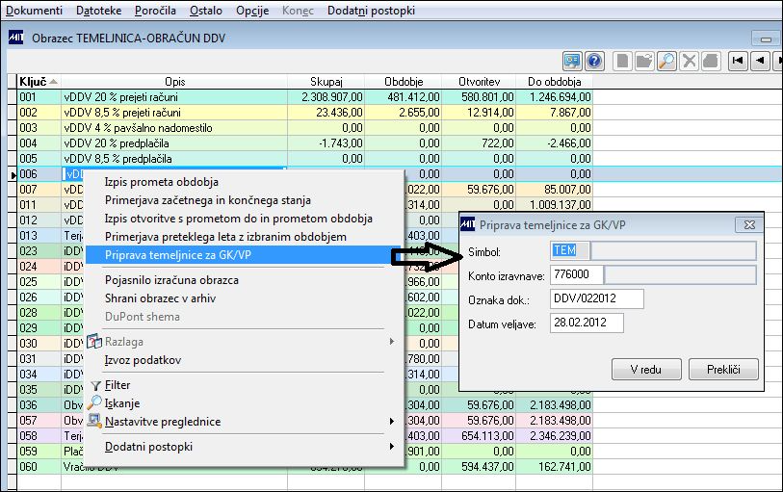This screenshot has width=783, height=492.
Task: Expand Razlaga submenu arrow
Action: click(391, 341)
